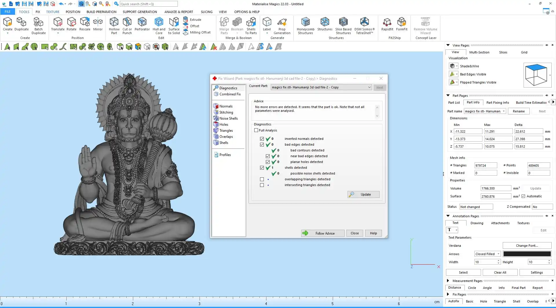Click the Follow Advice button
This screenshot has height=308, width=556.
[x=323, y=233]
